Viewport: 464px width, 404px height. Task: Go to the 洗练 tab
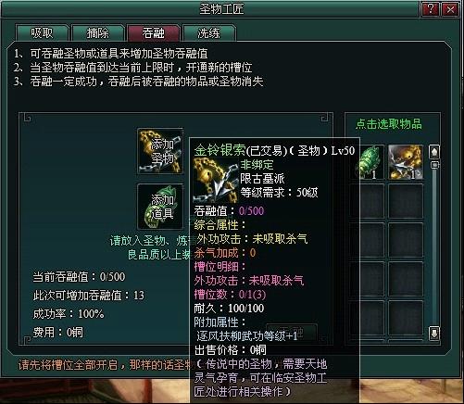[x=209, y=32]
